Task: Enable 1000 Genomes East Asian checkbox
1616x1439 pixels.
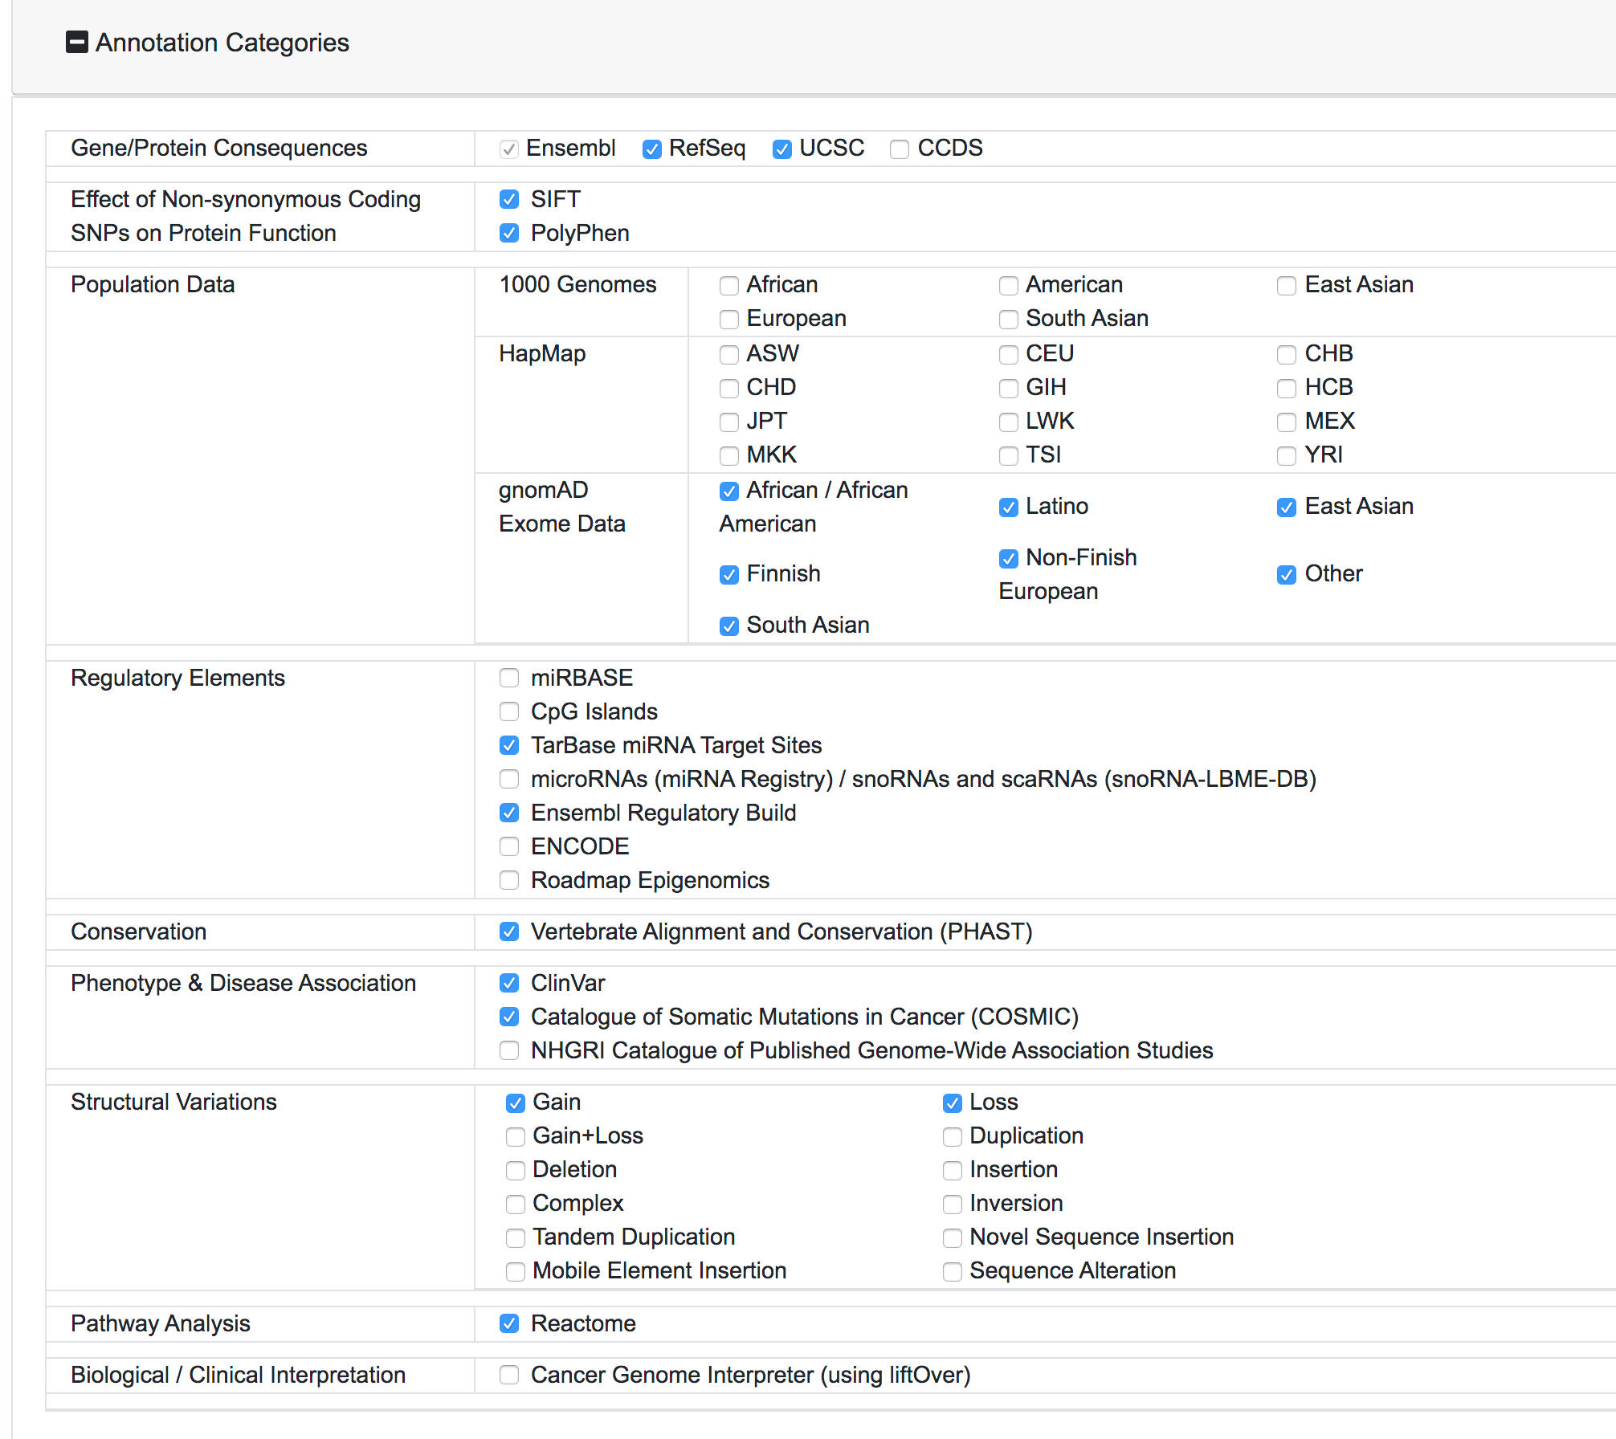Action: [1287, 286]
